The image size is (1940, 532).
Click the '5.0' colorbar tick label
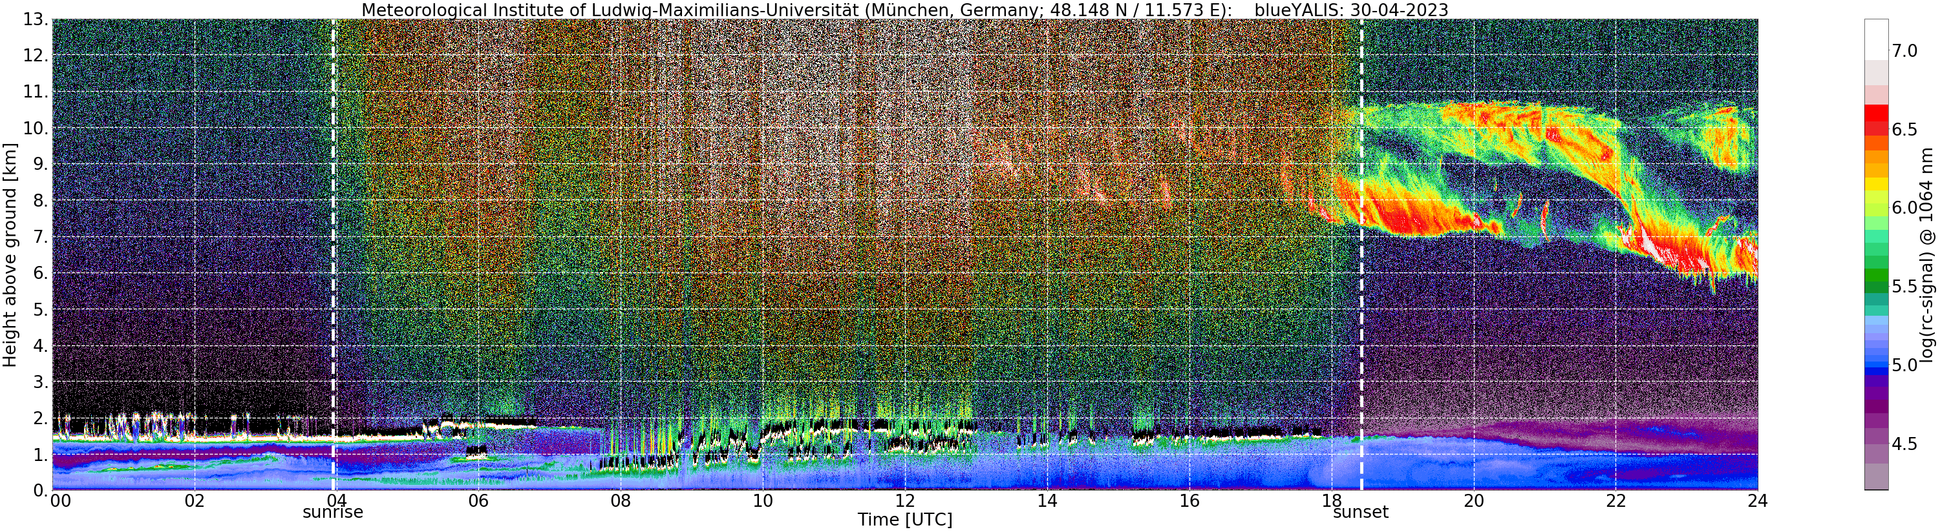tap(1904, 365)
